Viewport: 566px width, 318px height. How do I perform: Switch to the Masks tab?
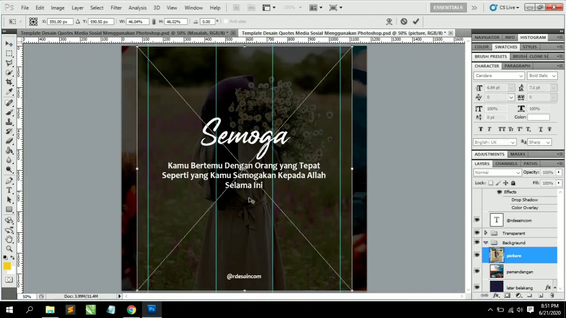[x=517, y=154]
